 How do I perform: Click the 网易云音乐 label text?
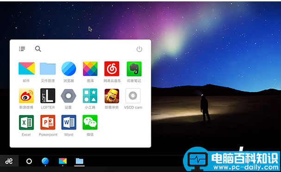[112, 81]
